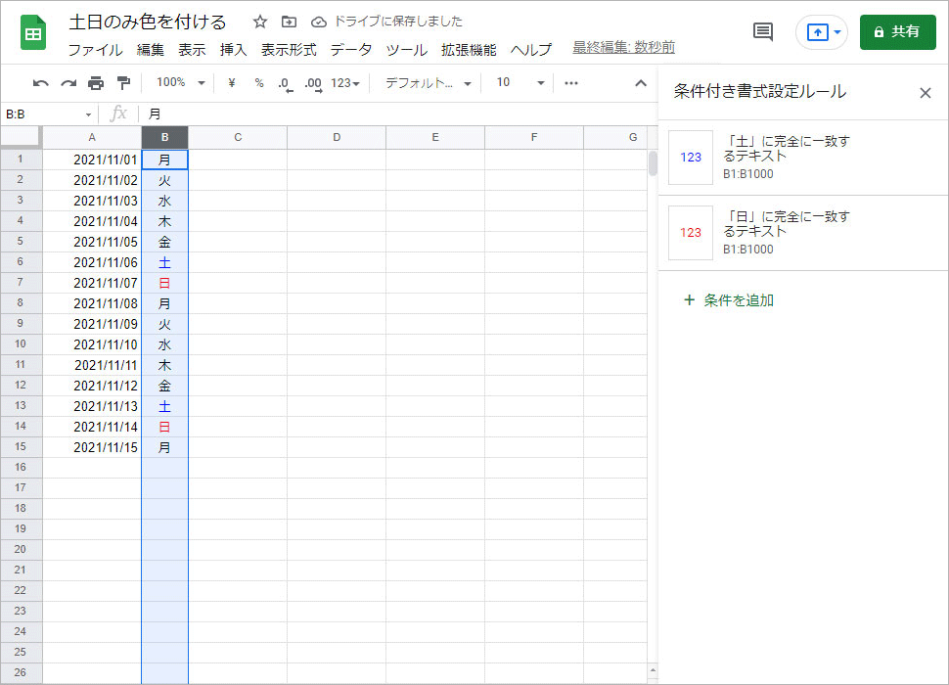
Task: Click the red 123 format preview
Action: [x=691, y=233]
